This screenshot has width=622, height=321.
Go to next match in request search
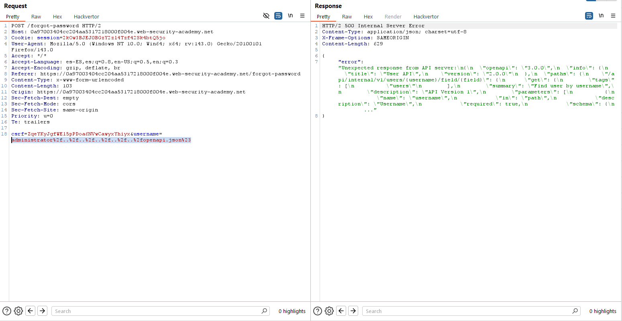click(x=42, y=311)
